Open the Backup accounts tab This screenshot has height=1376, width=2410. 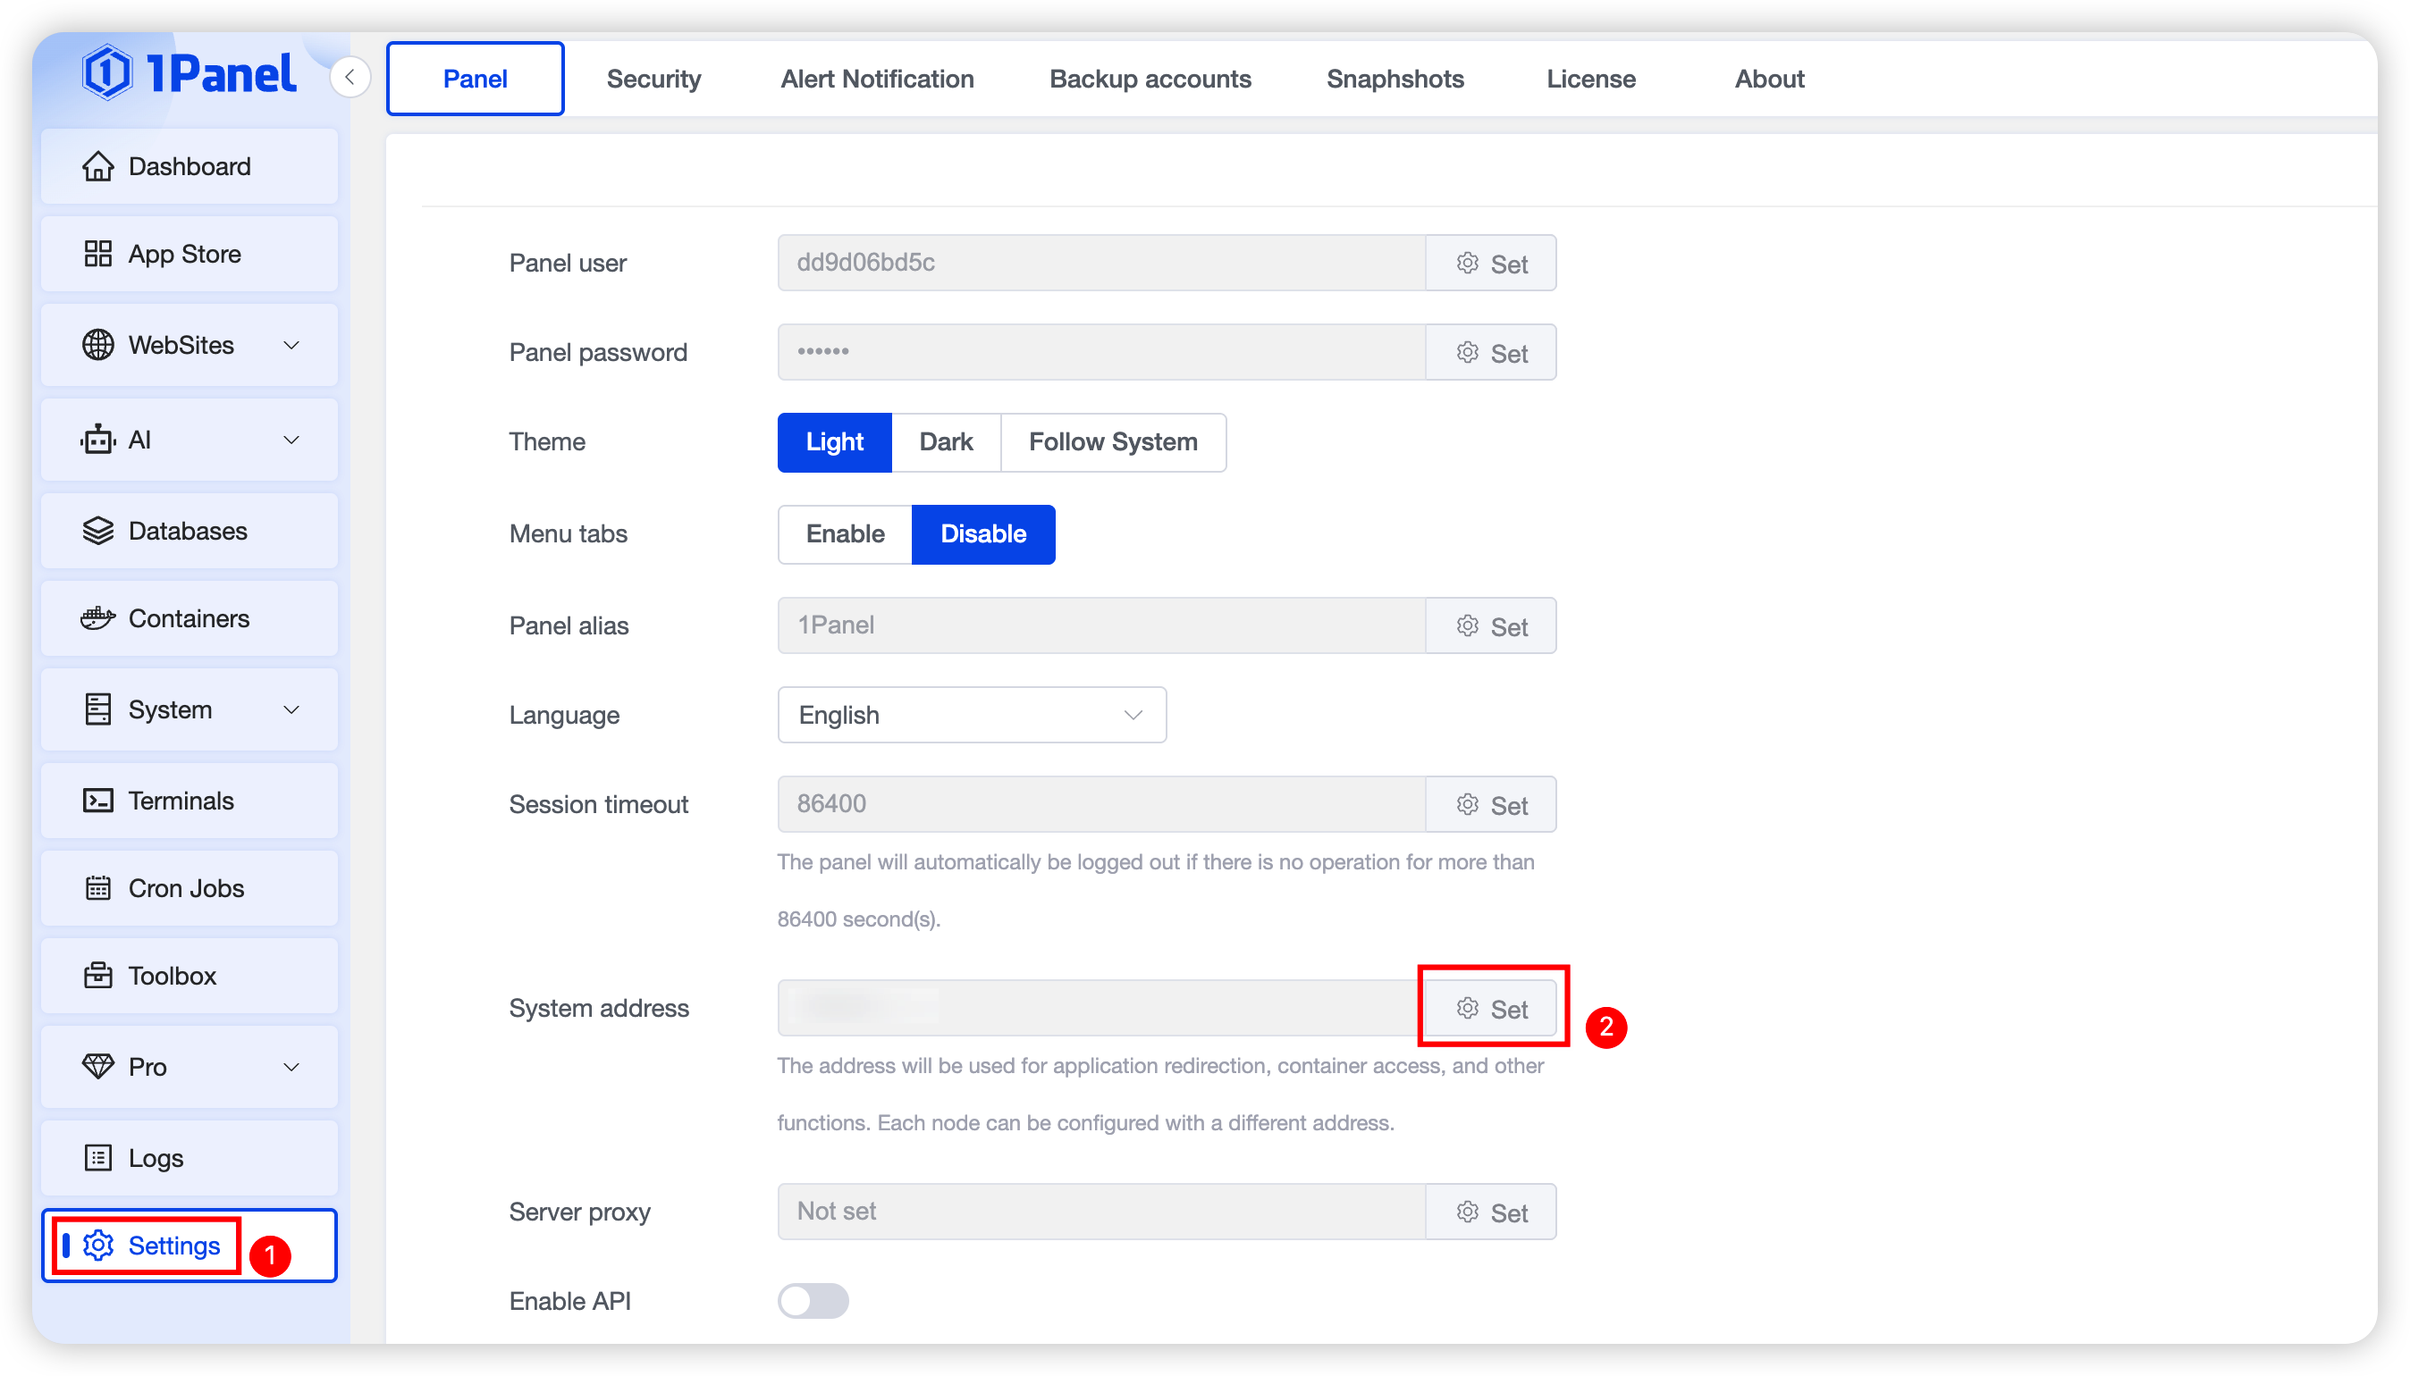pos(1150,80)
